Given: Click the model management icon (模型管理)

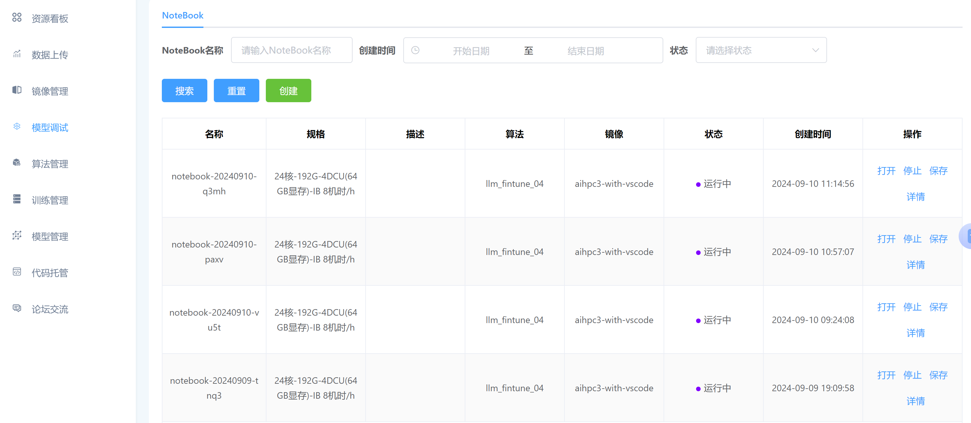Looking at the screenshot, I should [x=17, y=235].
